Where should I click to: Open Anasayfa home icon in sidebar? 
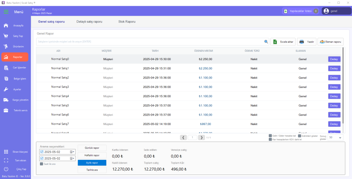(x=6, y=25)
